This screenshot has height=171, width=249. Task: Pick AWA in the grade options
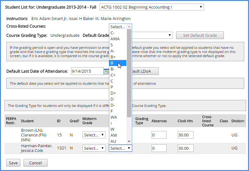click(x=115, y=39)
